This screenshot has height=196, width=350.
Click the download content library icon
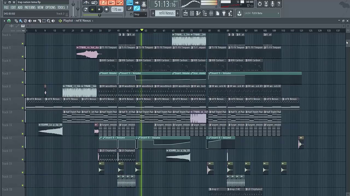(239, 13)
